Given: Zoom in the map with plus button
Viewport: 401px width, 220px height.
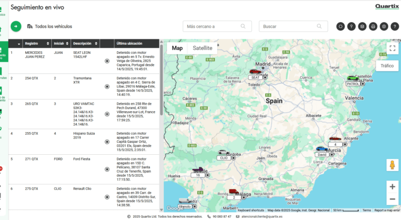Looking at the screenshot, I should point(392,187).
